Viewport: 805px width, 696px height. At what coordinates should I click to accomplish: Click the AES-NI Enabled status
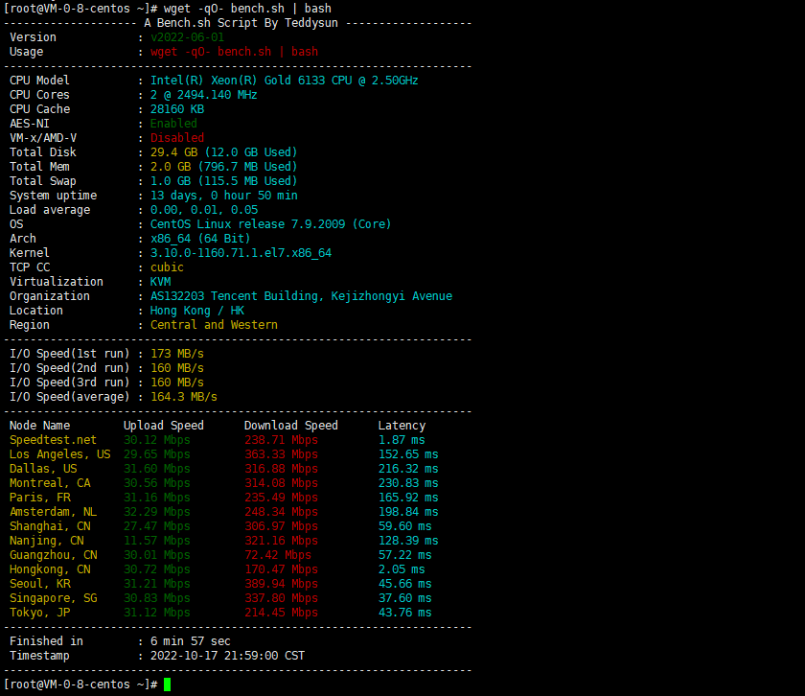(173, 124)
